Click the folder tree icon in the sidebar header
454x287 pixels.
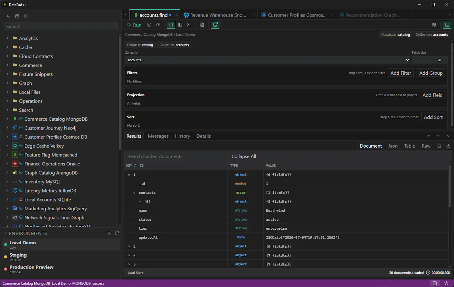[26, 16]
